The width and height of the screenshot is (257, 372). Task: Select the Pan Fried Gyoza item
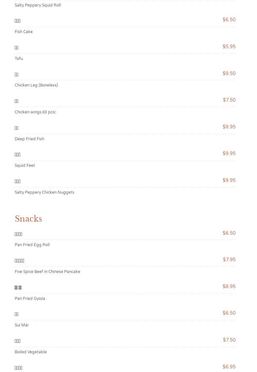coord(30,298)
